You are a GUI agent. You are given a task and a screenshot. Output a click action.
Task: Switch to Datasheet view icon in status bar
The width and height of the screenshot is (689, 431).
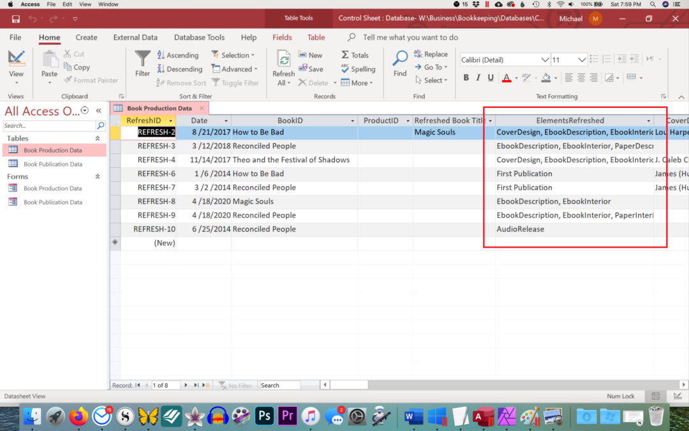click(656, 397)
